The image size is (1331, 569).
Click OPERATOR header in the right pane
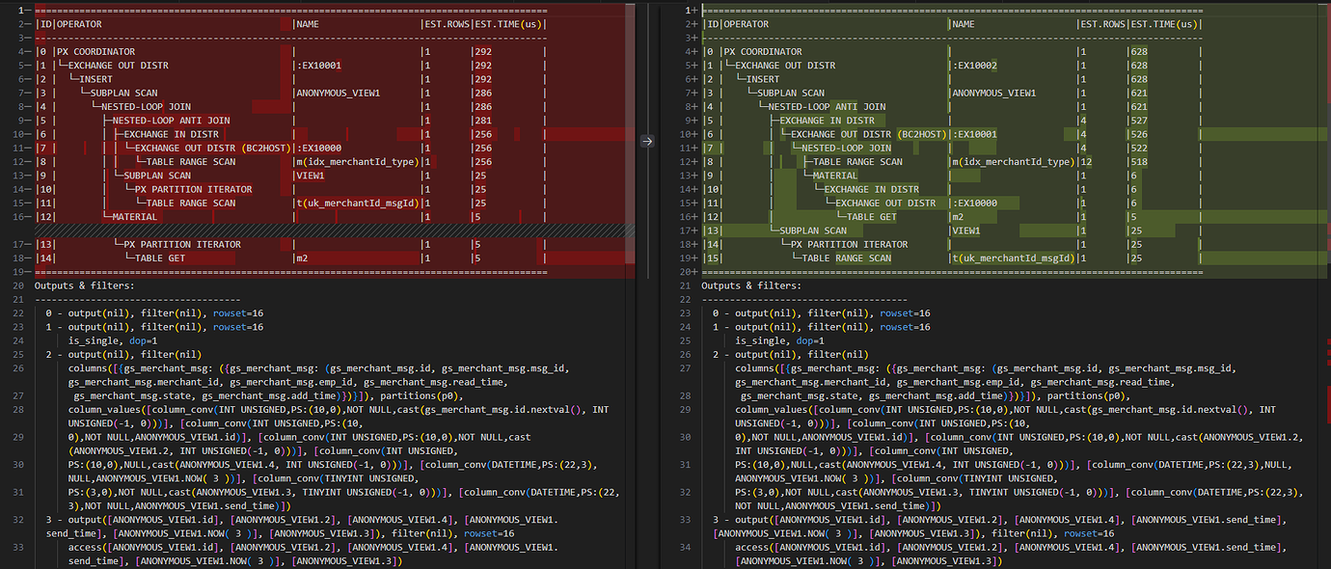[x=746, y=24]
